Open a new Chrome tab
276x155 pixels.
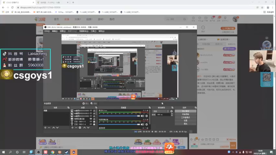pyautogui.click(x=73, y=2)
